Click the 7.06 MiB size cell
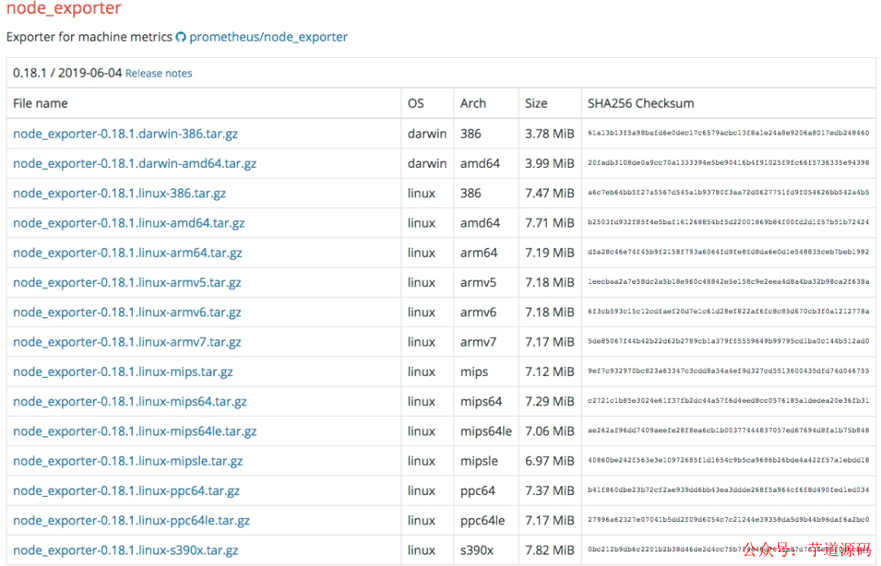This screenshot has width=881, height=566. tap(550, 431)
